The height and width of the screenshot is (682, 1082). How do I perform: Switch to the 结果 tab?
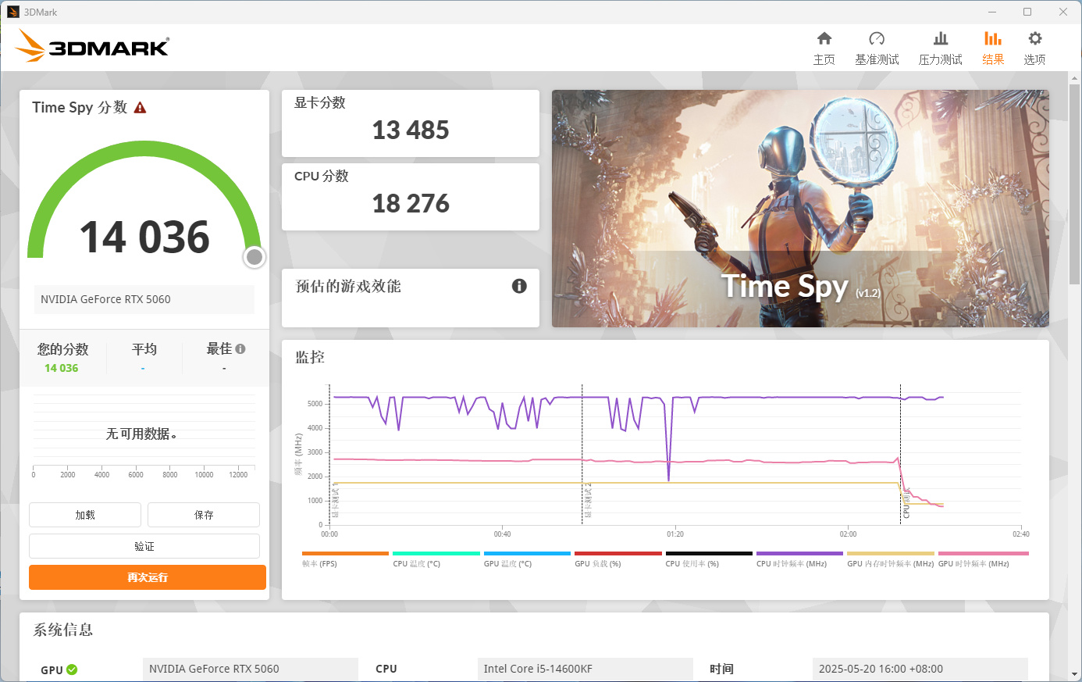pyautogui.click(x=993, y=48)
